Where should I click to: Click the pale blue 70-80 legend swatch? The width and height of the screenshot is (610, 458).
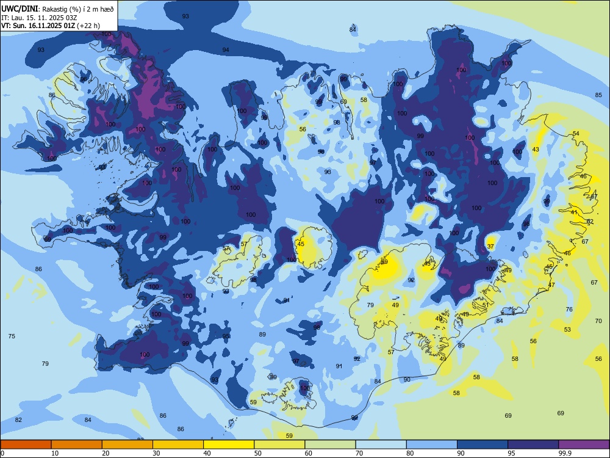381,445
